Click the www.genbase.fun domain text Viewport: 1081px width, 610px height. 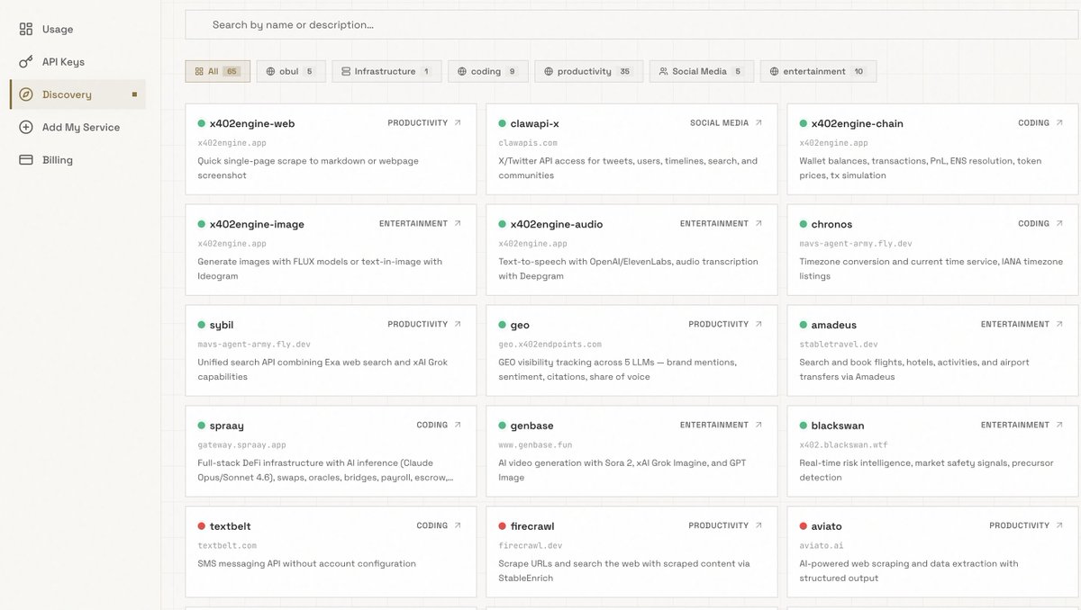point(535,445)
